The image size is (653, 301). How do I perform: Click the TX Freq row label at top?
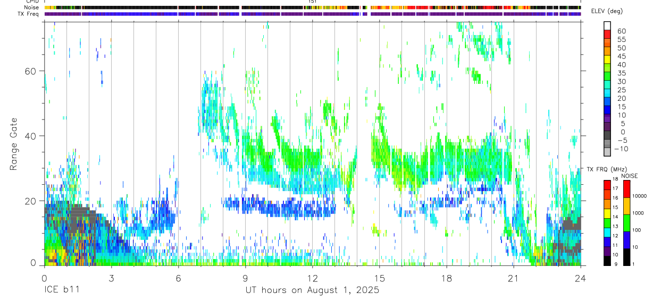(28, 14)
